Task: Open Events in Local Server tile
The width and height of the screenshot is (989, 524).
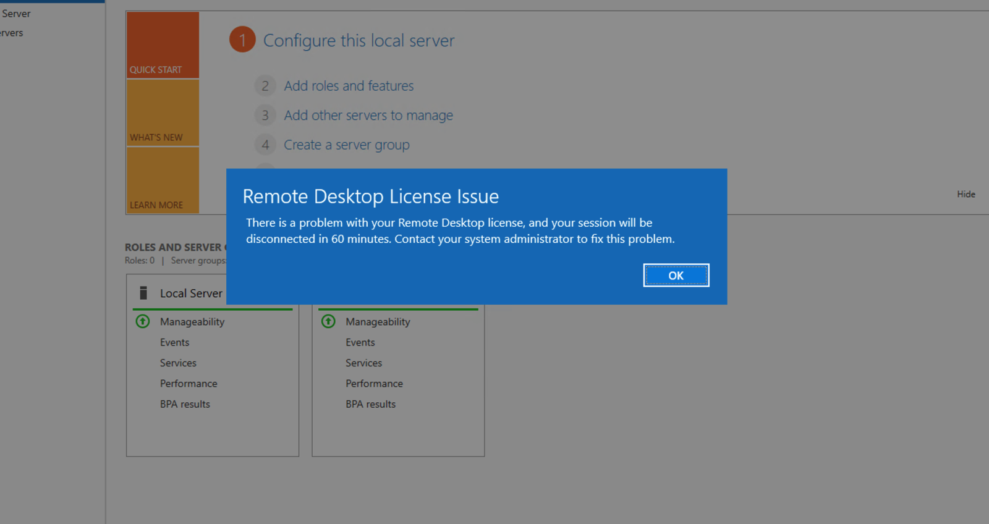Action: 174,342
